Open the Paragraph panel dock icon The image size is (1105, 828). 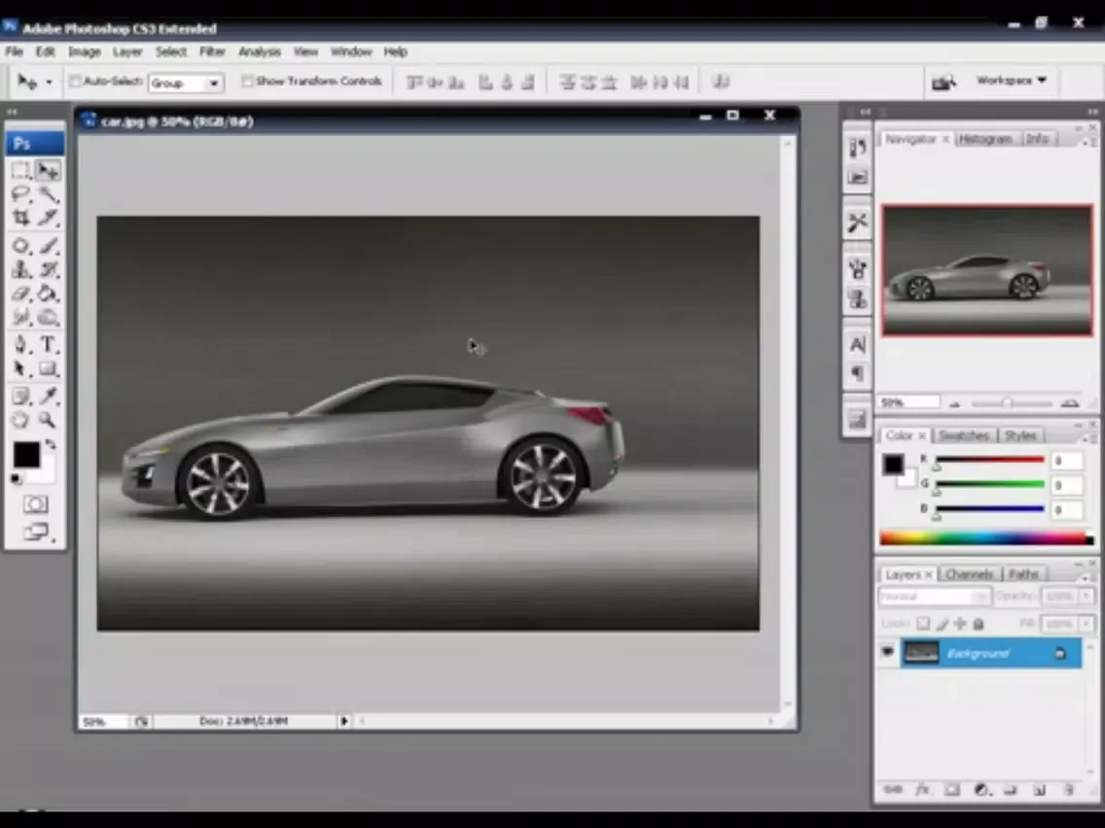click(x=858, y=373)
